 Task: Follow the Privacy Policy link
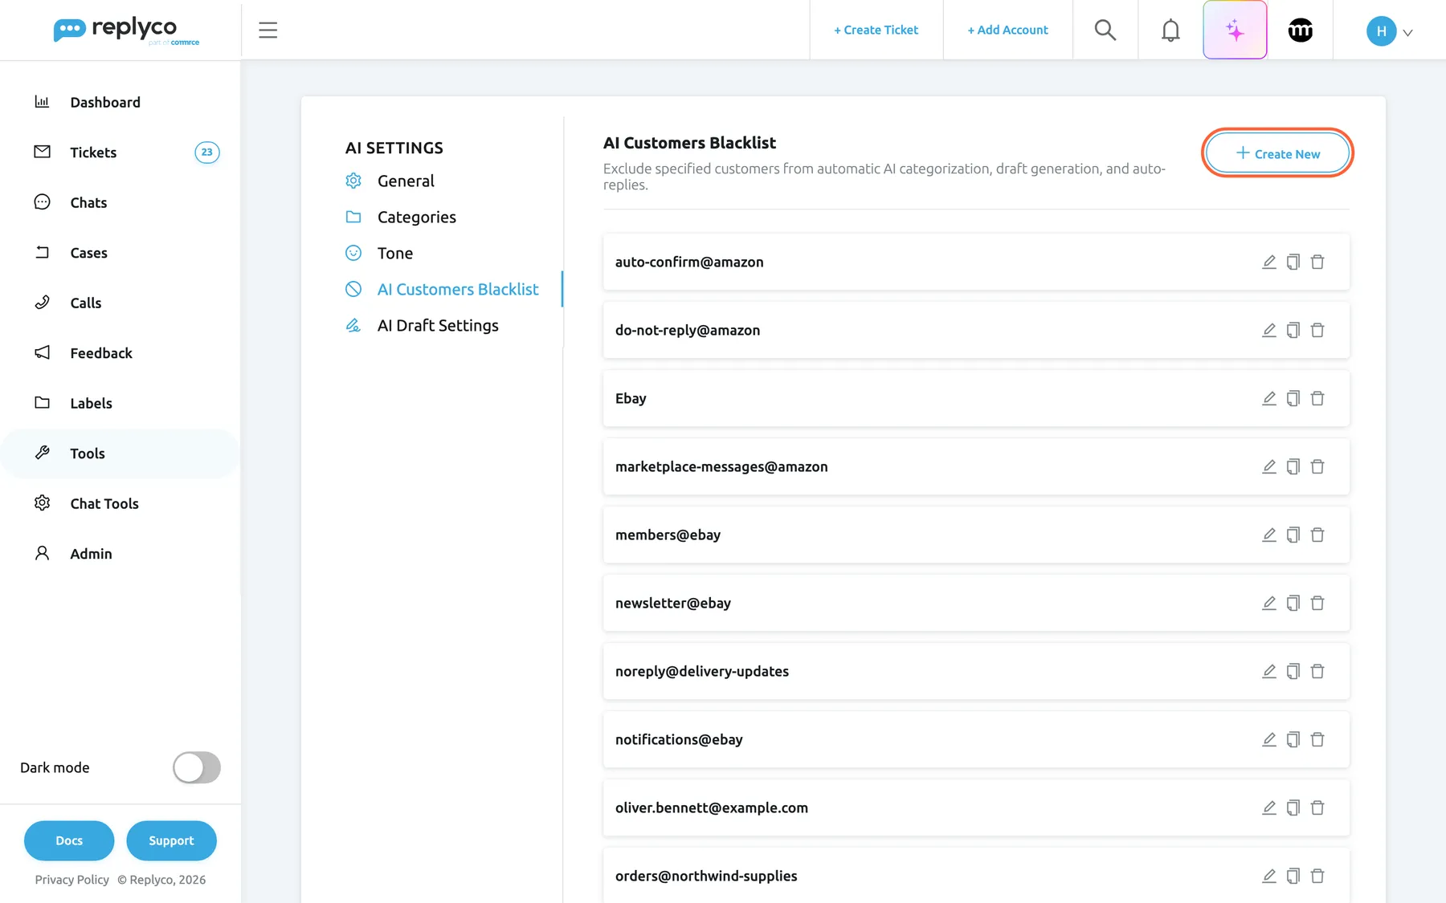(x=71, y=880)
